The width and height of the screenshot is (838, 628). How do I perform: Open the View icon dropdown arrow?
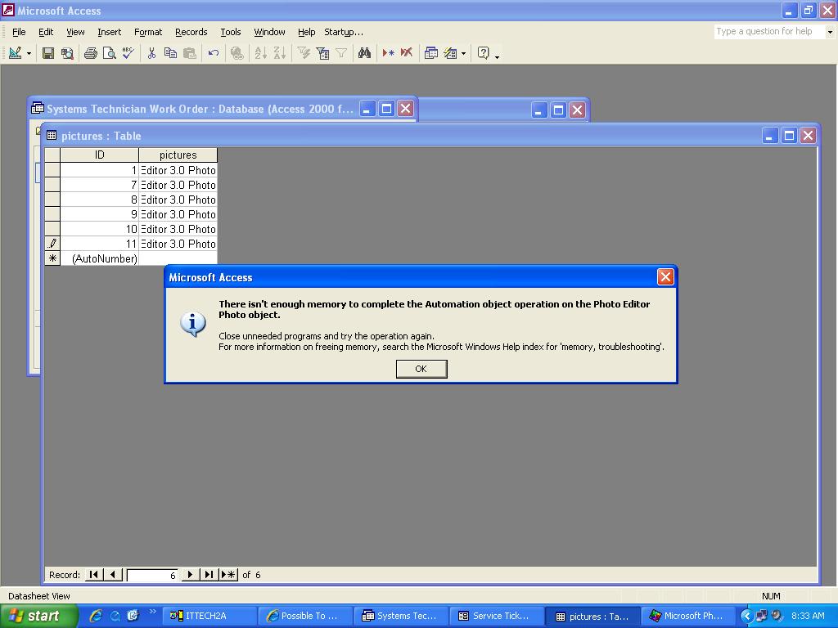(29, 53)
